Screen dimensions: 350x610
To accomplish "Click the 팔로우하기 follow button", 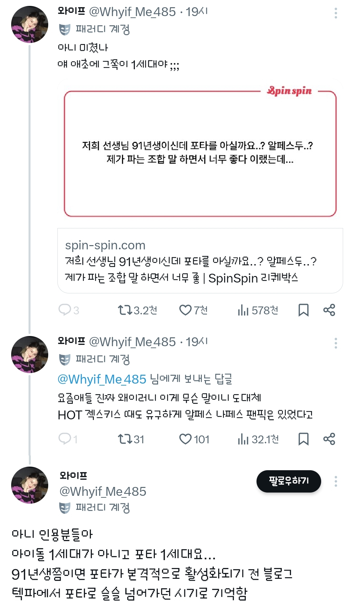I will click(x=289, y=481).
